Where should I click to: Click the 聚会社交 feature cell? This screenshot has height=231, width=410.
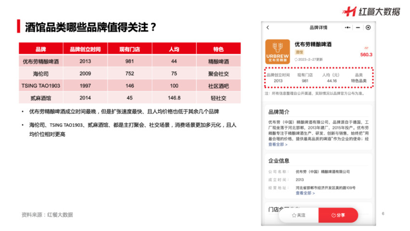[x=219, y=74]
